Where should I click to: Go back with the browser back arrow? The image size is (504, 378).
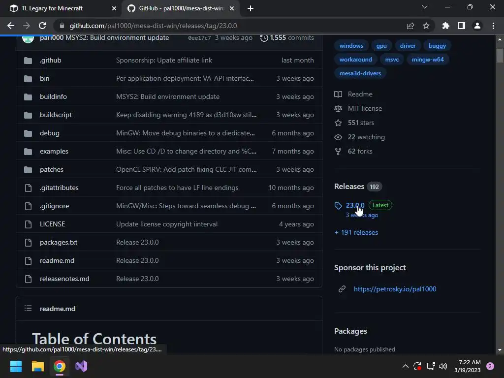(x=11, y=26)
